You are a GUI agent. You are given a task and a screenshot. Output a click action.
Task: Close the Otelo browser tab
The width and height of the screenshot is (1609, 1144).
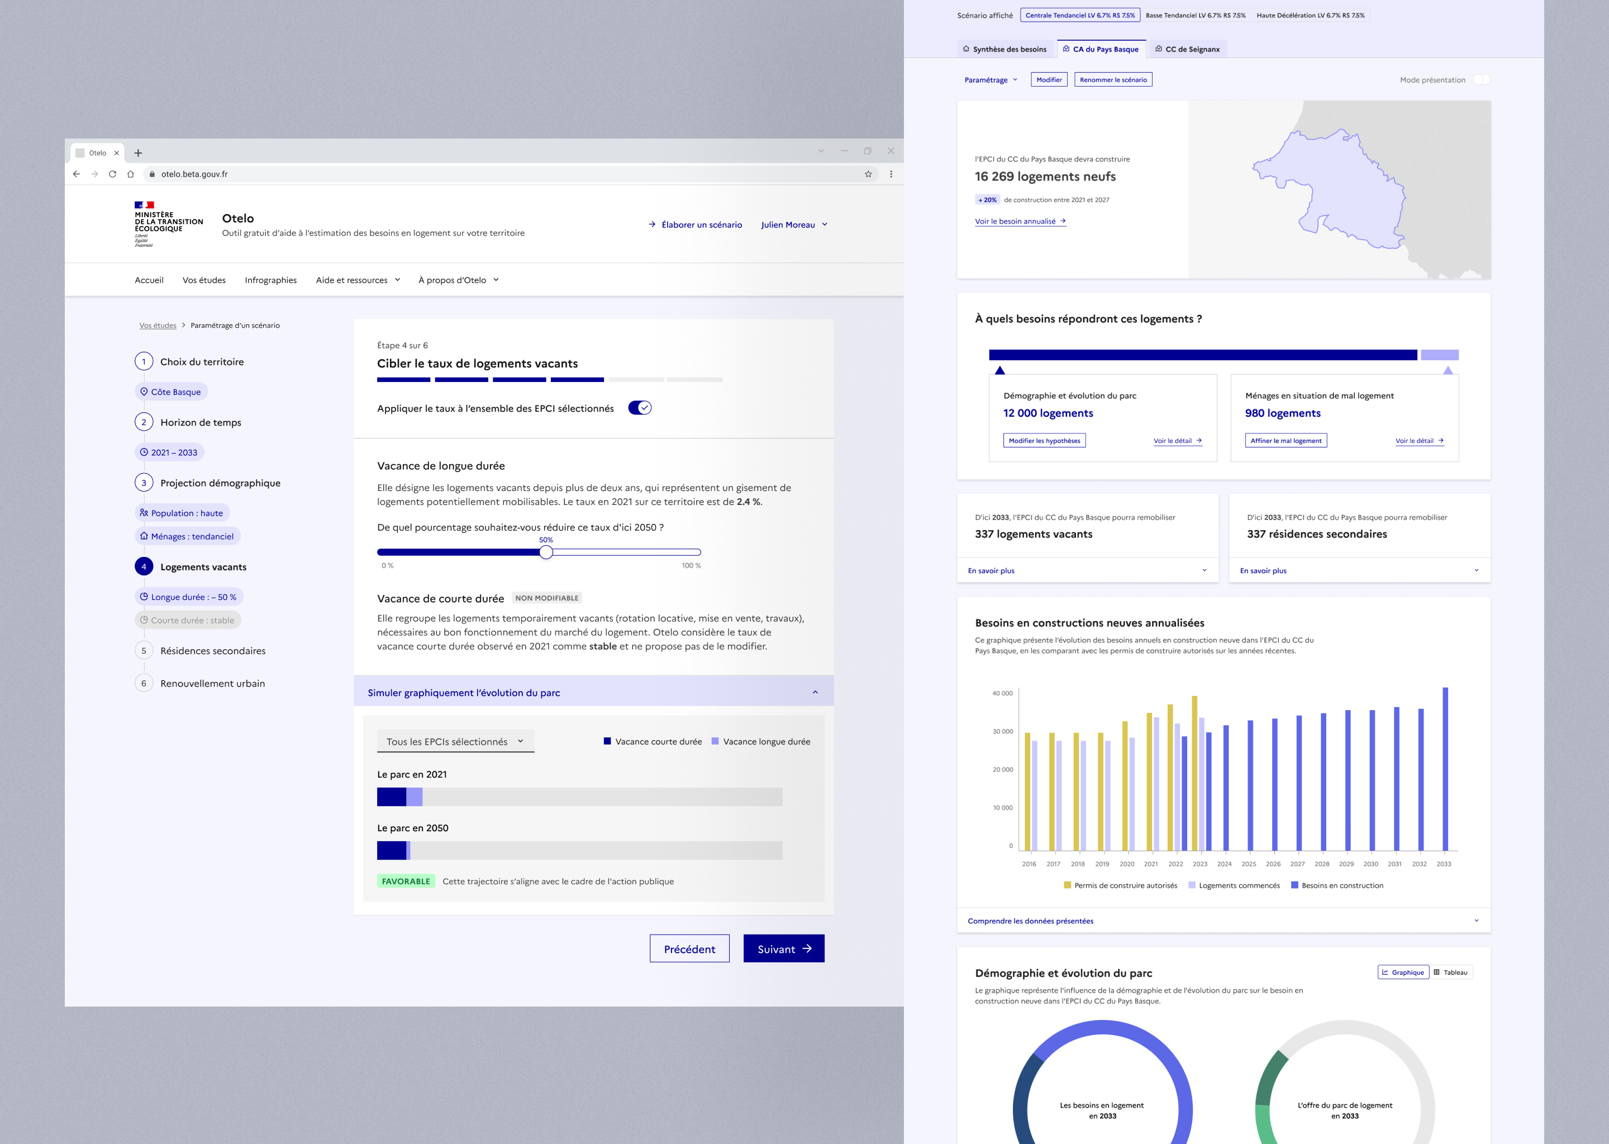tap(117, 153)
